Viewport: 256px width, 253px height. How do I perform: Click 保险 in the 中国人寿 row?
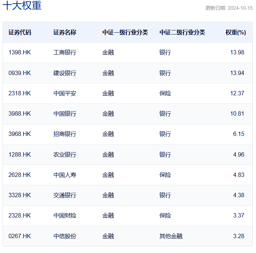tap(165, 175)
